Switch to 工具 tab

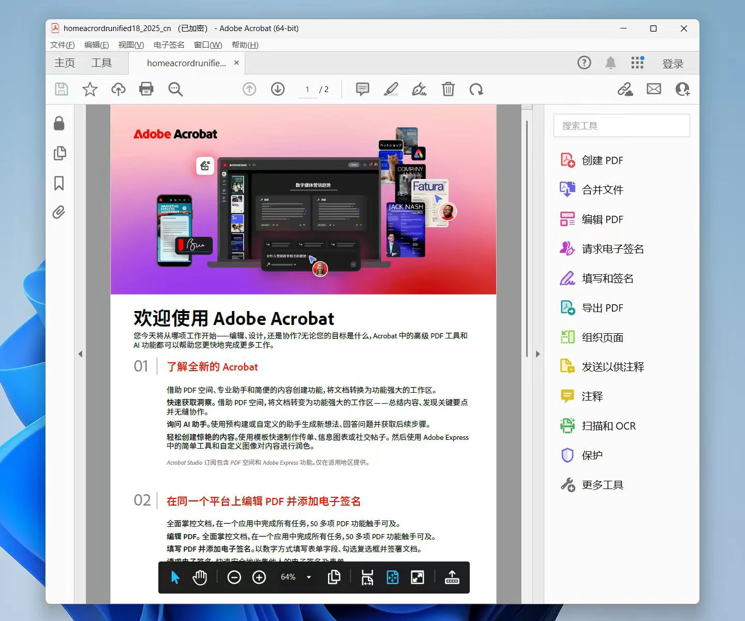click(x=101, y=63)
